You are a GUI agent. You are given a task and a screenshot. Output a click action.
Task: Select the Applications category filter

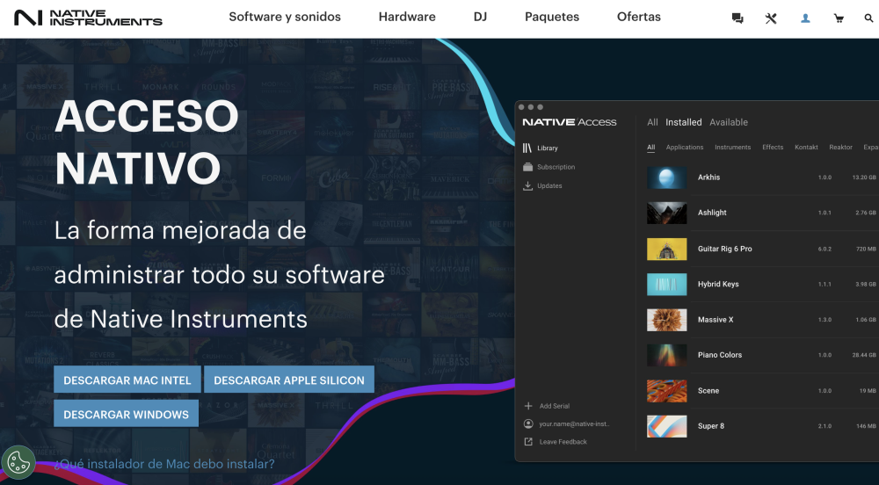[x=685, y=148]
